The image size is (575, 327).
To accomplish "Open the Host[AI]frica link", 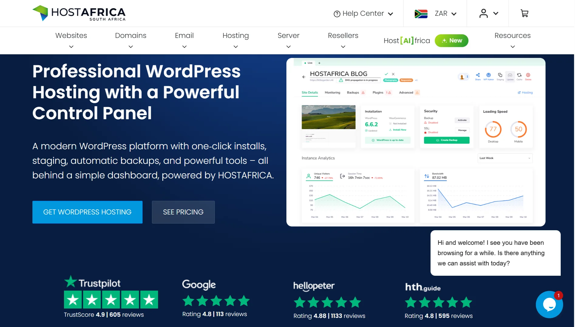I will [x=407, y=41].
